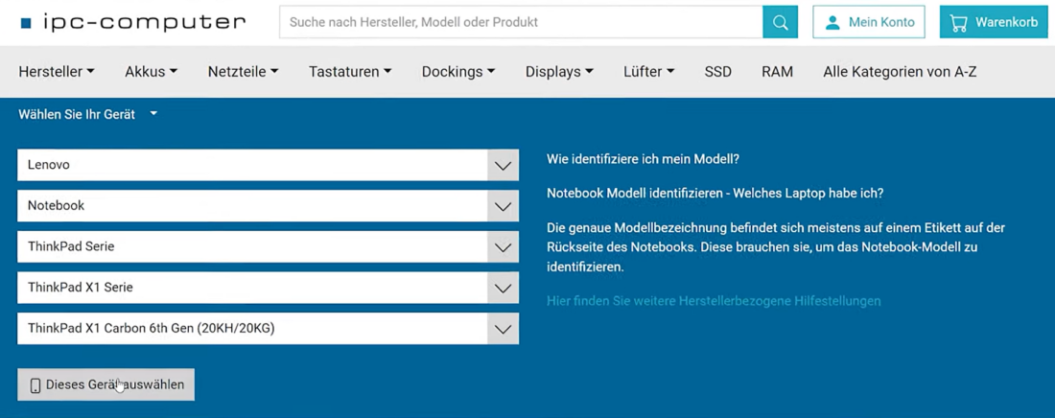Open Mein Konto account page
The height and width of the screenshot is (418, 1055).
tap(869, 22)
